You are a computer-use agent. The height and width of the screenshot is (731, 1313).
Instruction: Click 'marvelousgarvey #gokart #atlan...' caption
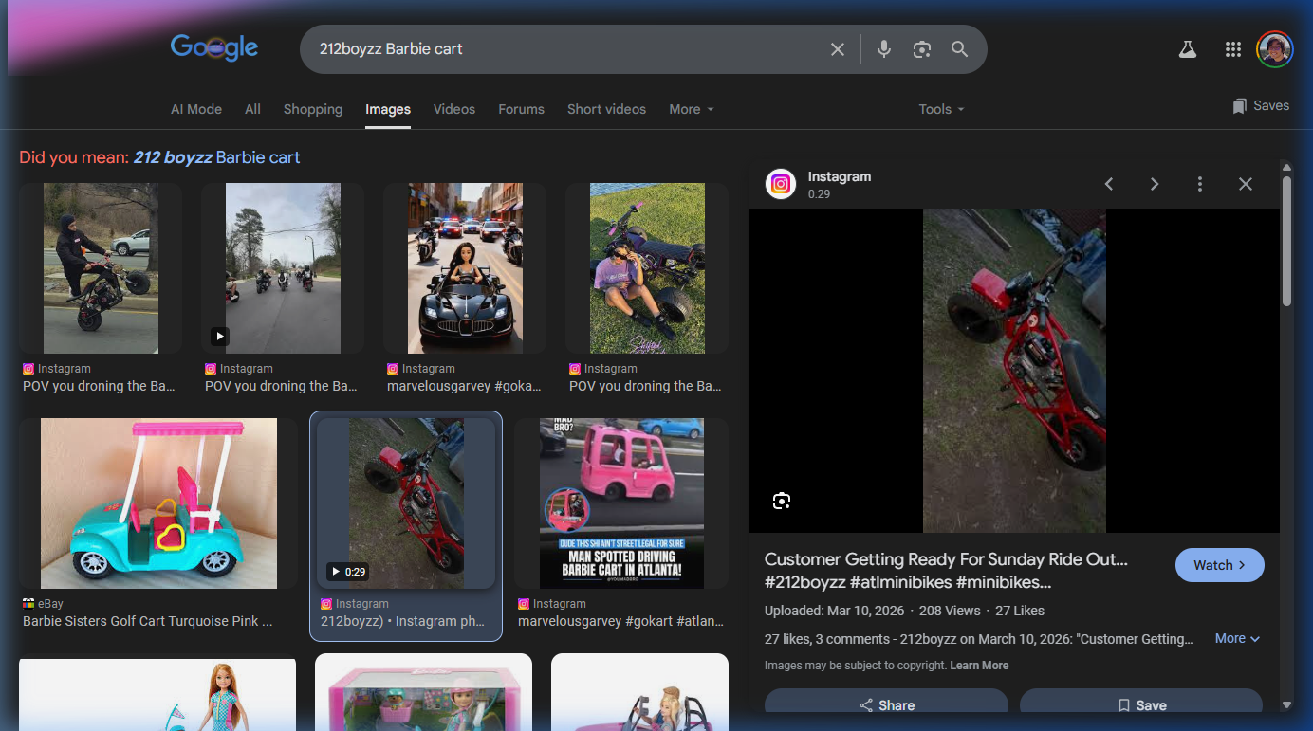[620, 622]
